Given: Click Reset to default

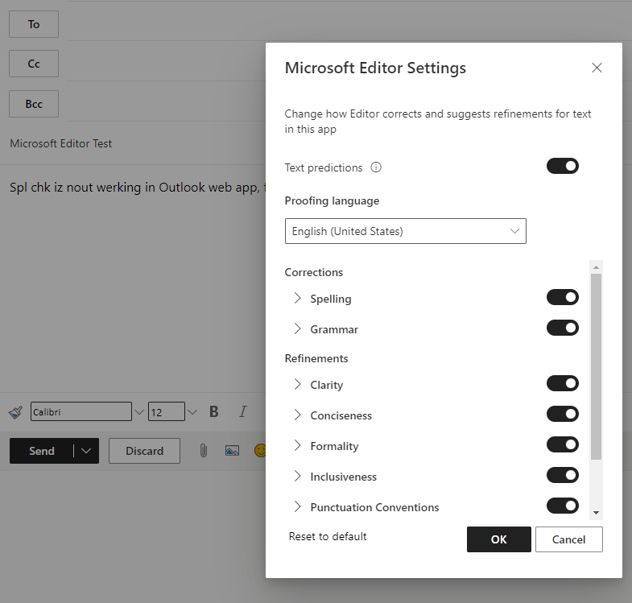Looking at the screenshot, I should [328, 536].
